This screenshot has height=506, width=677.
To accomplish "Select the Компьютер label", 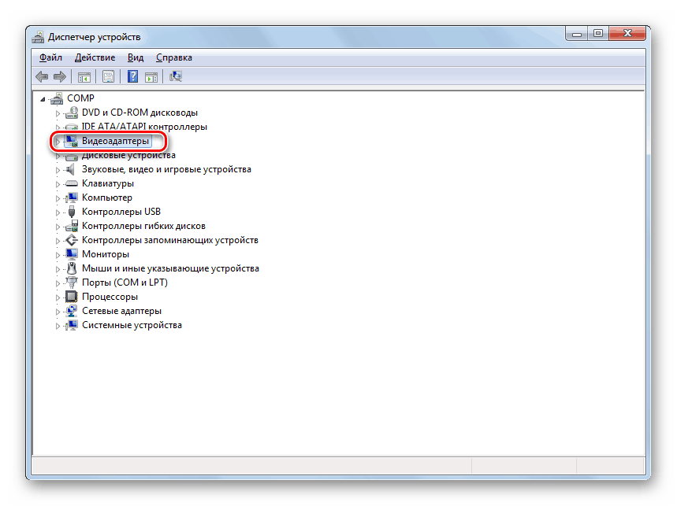I will [x=107, y=198].
